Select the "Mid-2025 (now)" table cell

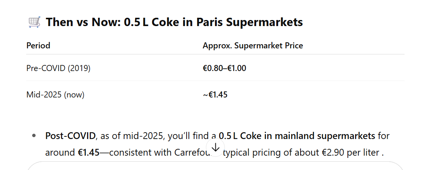point(55,95)
